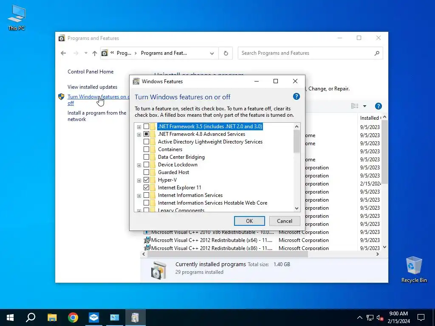Expand Internet Information Services node

click(139, 196)
